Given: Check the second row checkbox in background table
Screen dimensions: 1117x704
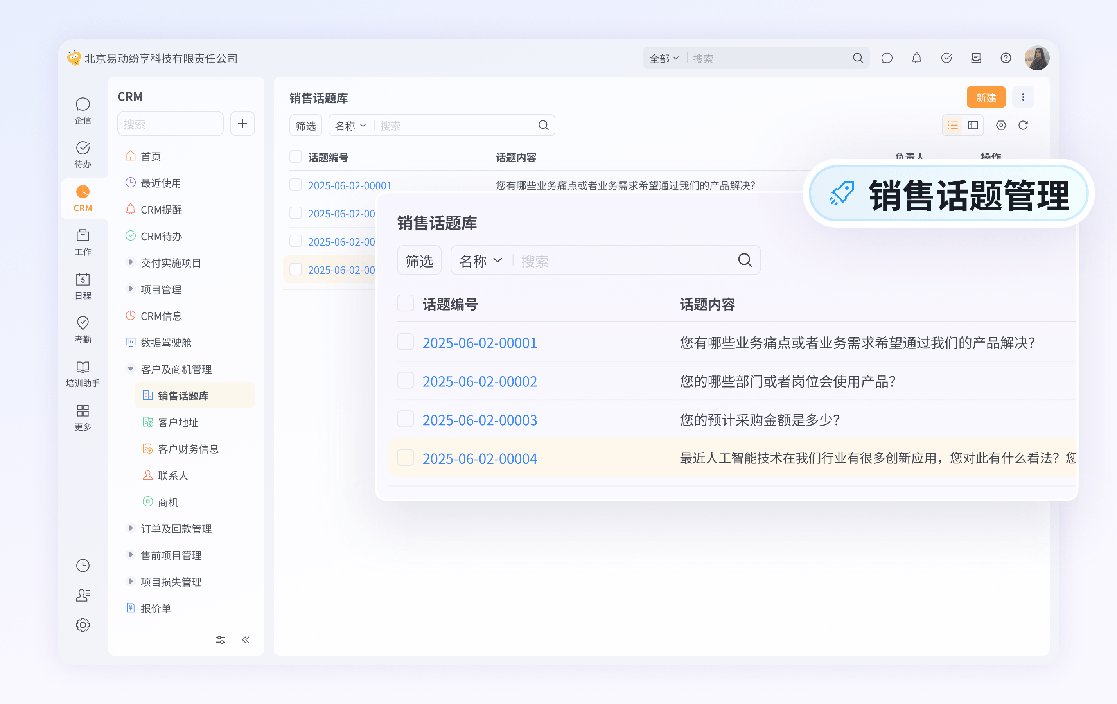Looking at the screenshot, I should click(296, 213).
